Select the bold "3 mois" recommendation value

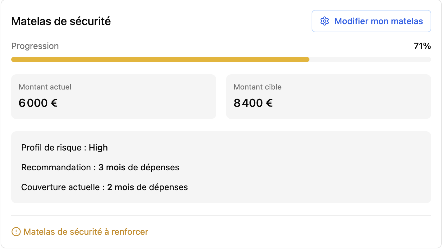(x=112, y=168)
